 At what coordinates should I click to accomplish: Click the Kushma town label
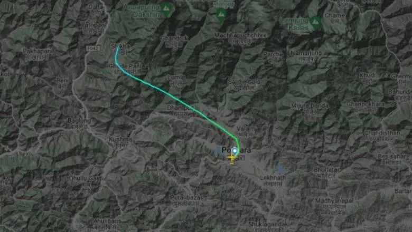(120, 139)
